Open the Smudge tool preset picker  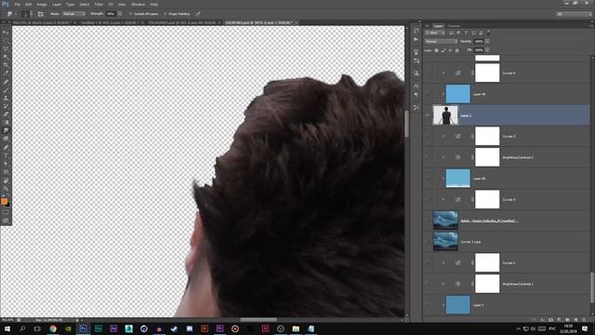[x=11, y=14]
